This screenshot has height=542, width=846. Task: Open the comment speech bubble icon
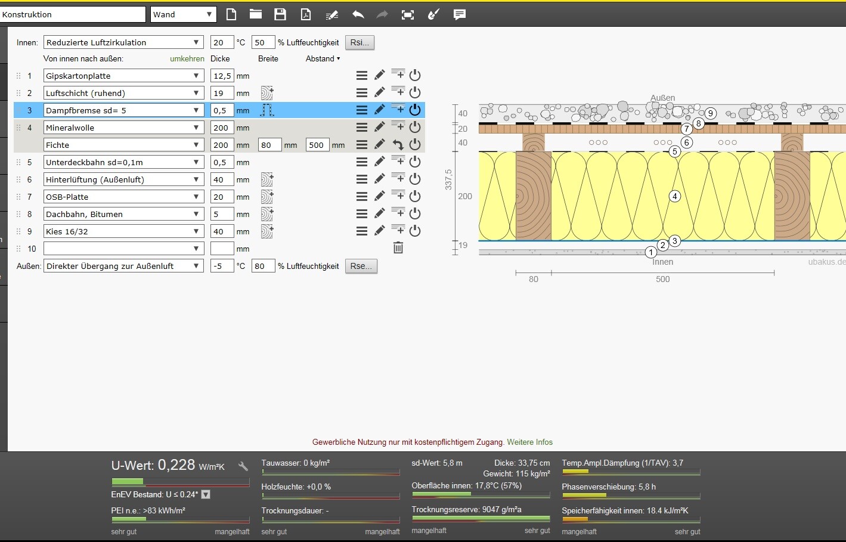click(459, 15)
